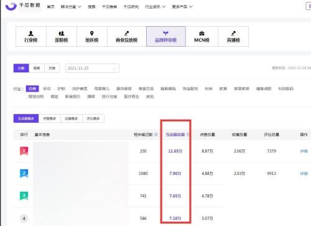Switch to the 日榜 period toggle
Image resolution: width=311 pixels, height=226 pixels.
[x=21, y=68]
